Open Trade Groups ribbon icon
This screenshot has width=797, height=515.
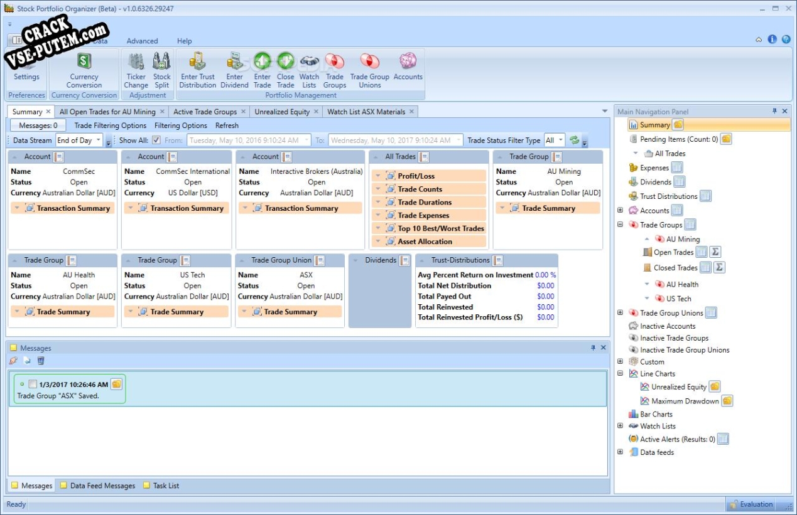335,70
